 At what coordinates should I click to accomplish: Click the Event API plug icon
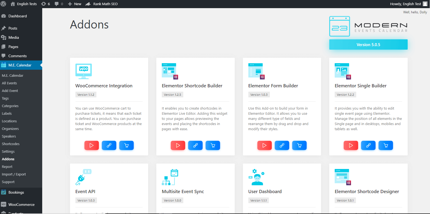84,177
